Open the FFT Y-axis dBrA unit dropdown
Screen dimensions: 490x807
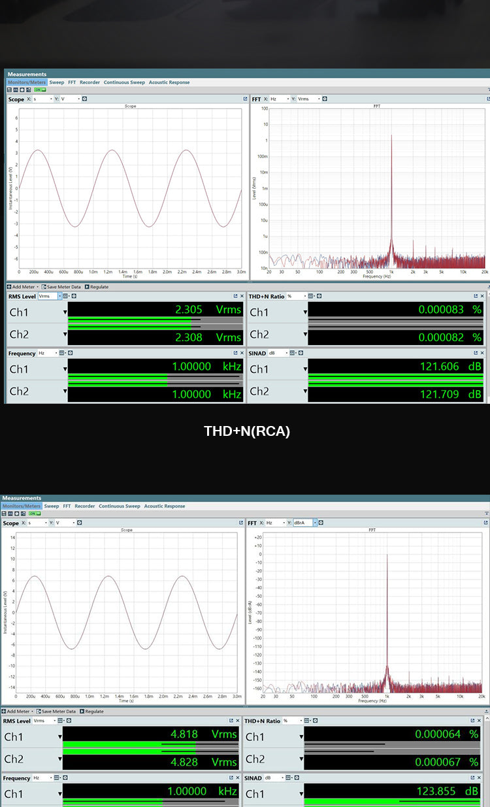pyautogui.click(x=314, y=523)
